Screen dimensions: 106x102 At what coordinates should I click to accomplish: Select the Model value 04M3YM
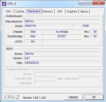coord(48,26)
